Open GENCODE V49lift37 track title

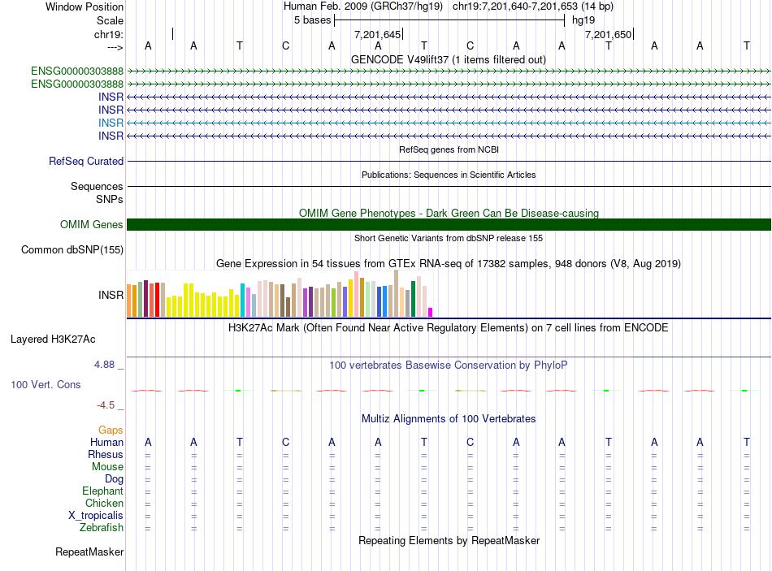pos(449,59)
